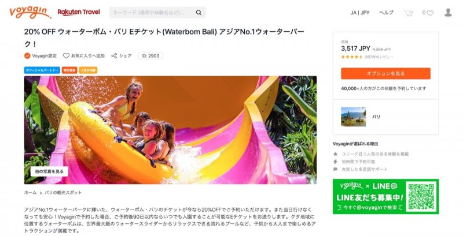Viewport: 463px width, 236px height.
Task: Open the ヘルプ help menu
Action: tap(386, 13)
